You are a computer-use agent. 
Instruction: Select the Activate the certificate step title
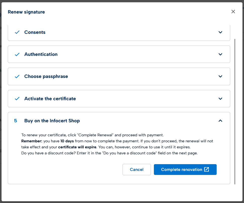50,99
